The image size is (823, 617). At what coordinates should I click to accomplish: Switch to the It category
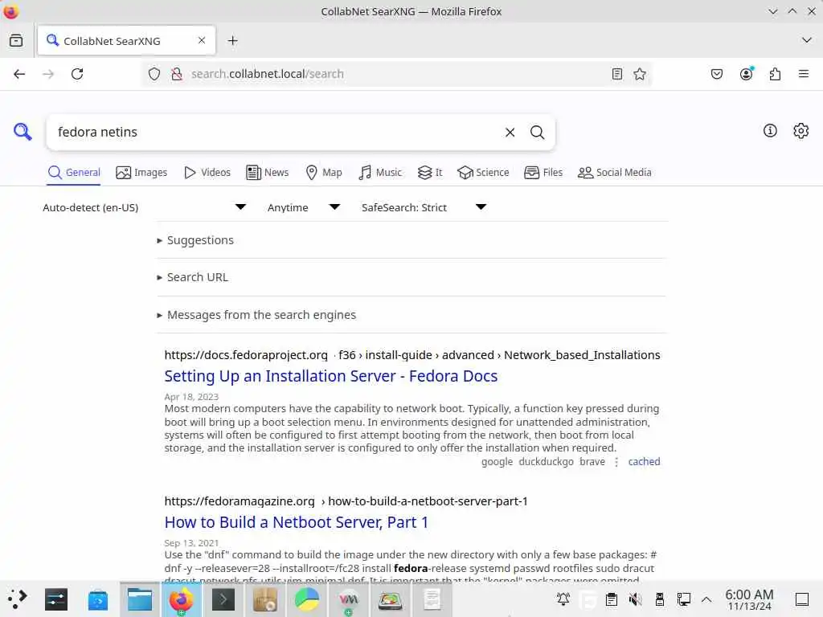point(430,173)
